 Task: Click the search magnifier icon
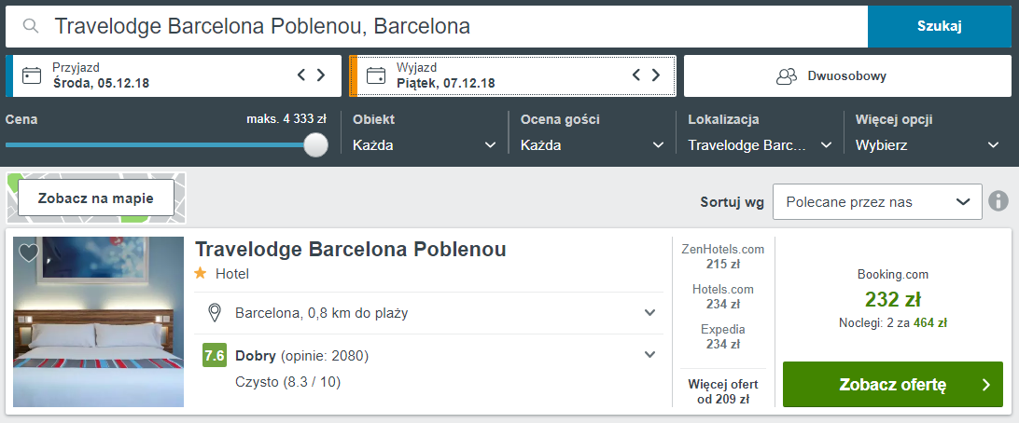tap(31, 26)
